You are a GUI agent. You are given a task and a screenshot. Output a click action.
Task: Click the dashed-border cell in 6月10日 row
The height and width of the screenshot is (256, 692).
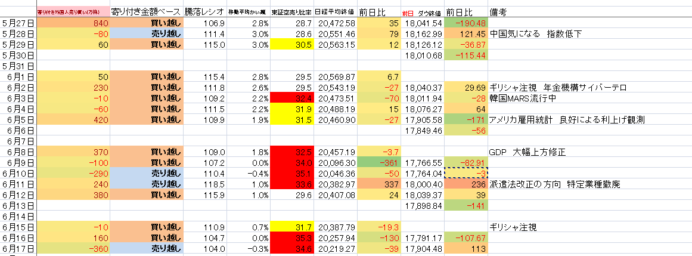click(x=466, y=174)
